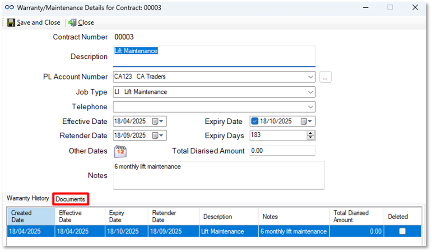Click the Expiry Days value field
The width and height of the screenshot is (432, 252).
point(278,135)
